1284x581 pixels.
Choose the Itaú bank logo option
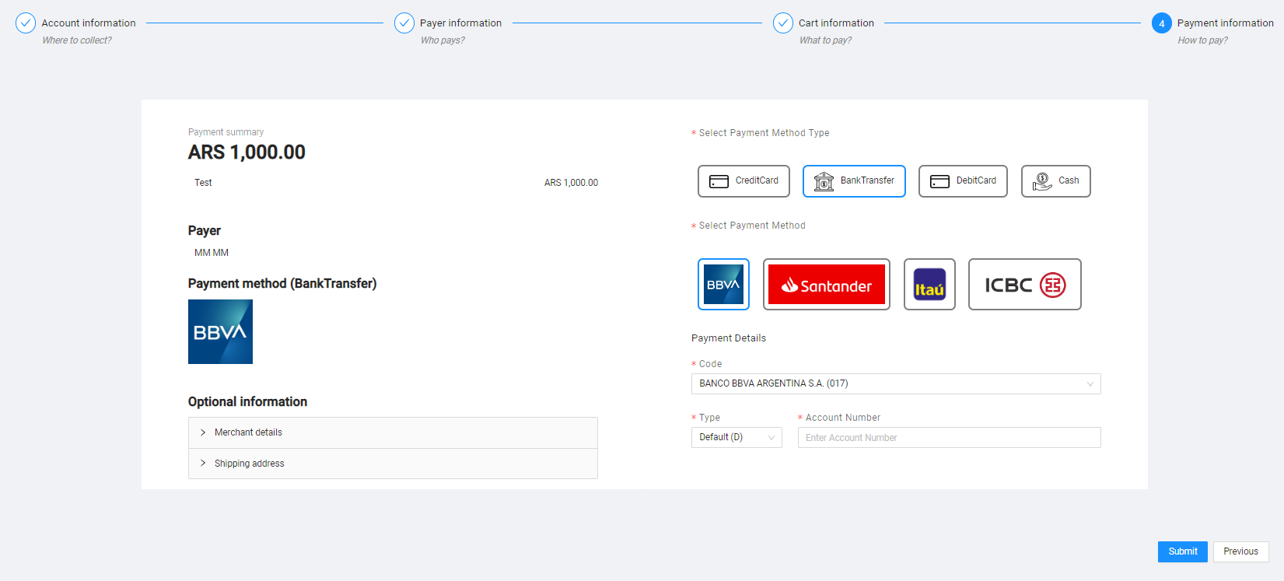929,284
